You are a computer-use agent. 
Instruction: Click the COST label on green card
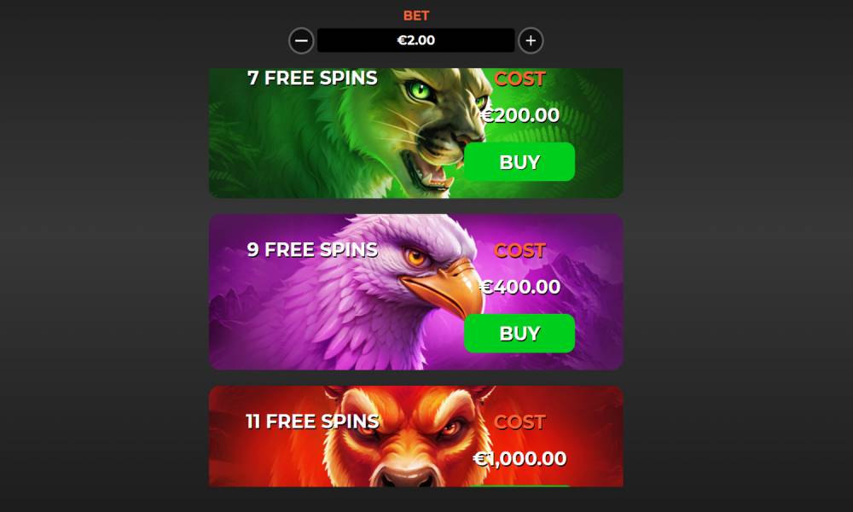tap(519, 79)
